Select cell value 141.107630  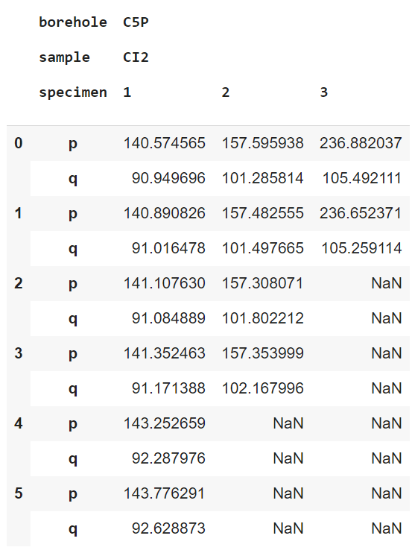pos(164,283)
